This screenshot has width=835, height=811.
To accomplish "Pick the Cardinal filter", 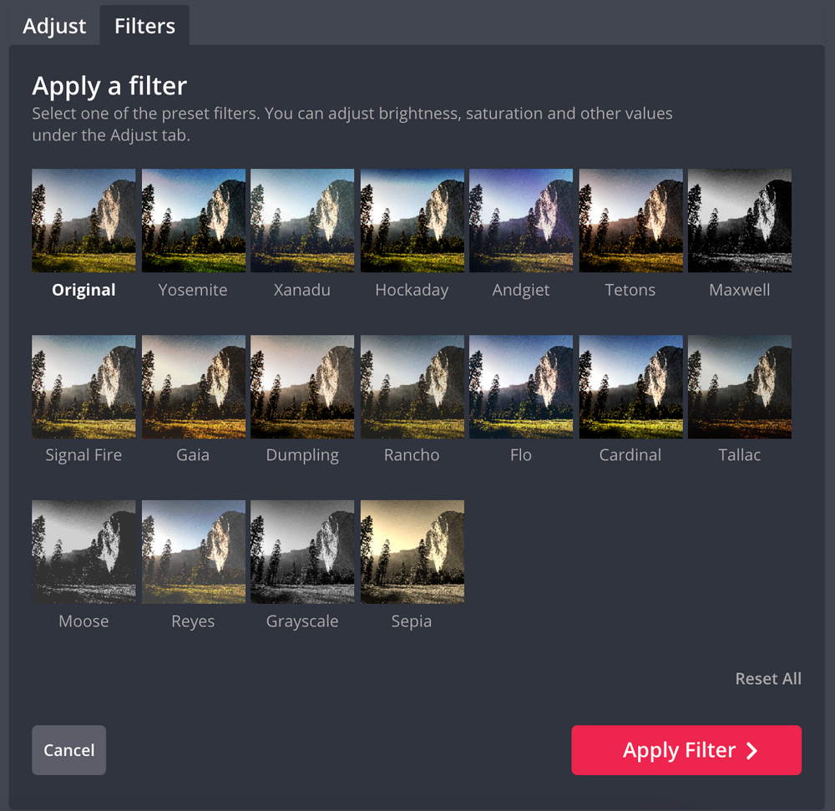I will (630, 386).
